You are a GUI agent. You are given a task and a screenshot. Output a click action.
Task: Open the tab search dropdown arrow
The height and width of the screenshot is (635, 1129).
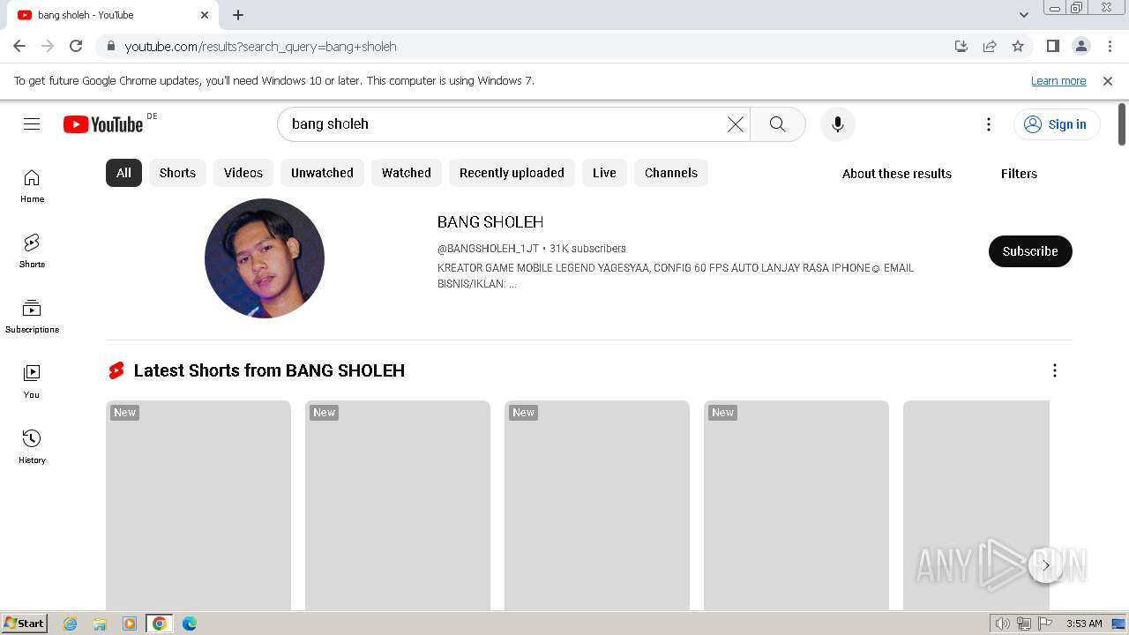coord(1024,15)
